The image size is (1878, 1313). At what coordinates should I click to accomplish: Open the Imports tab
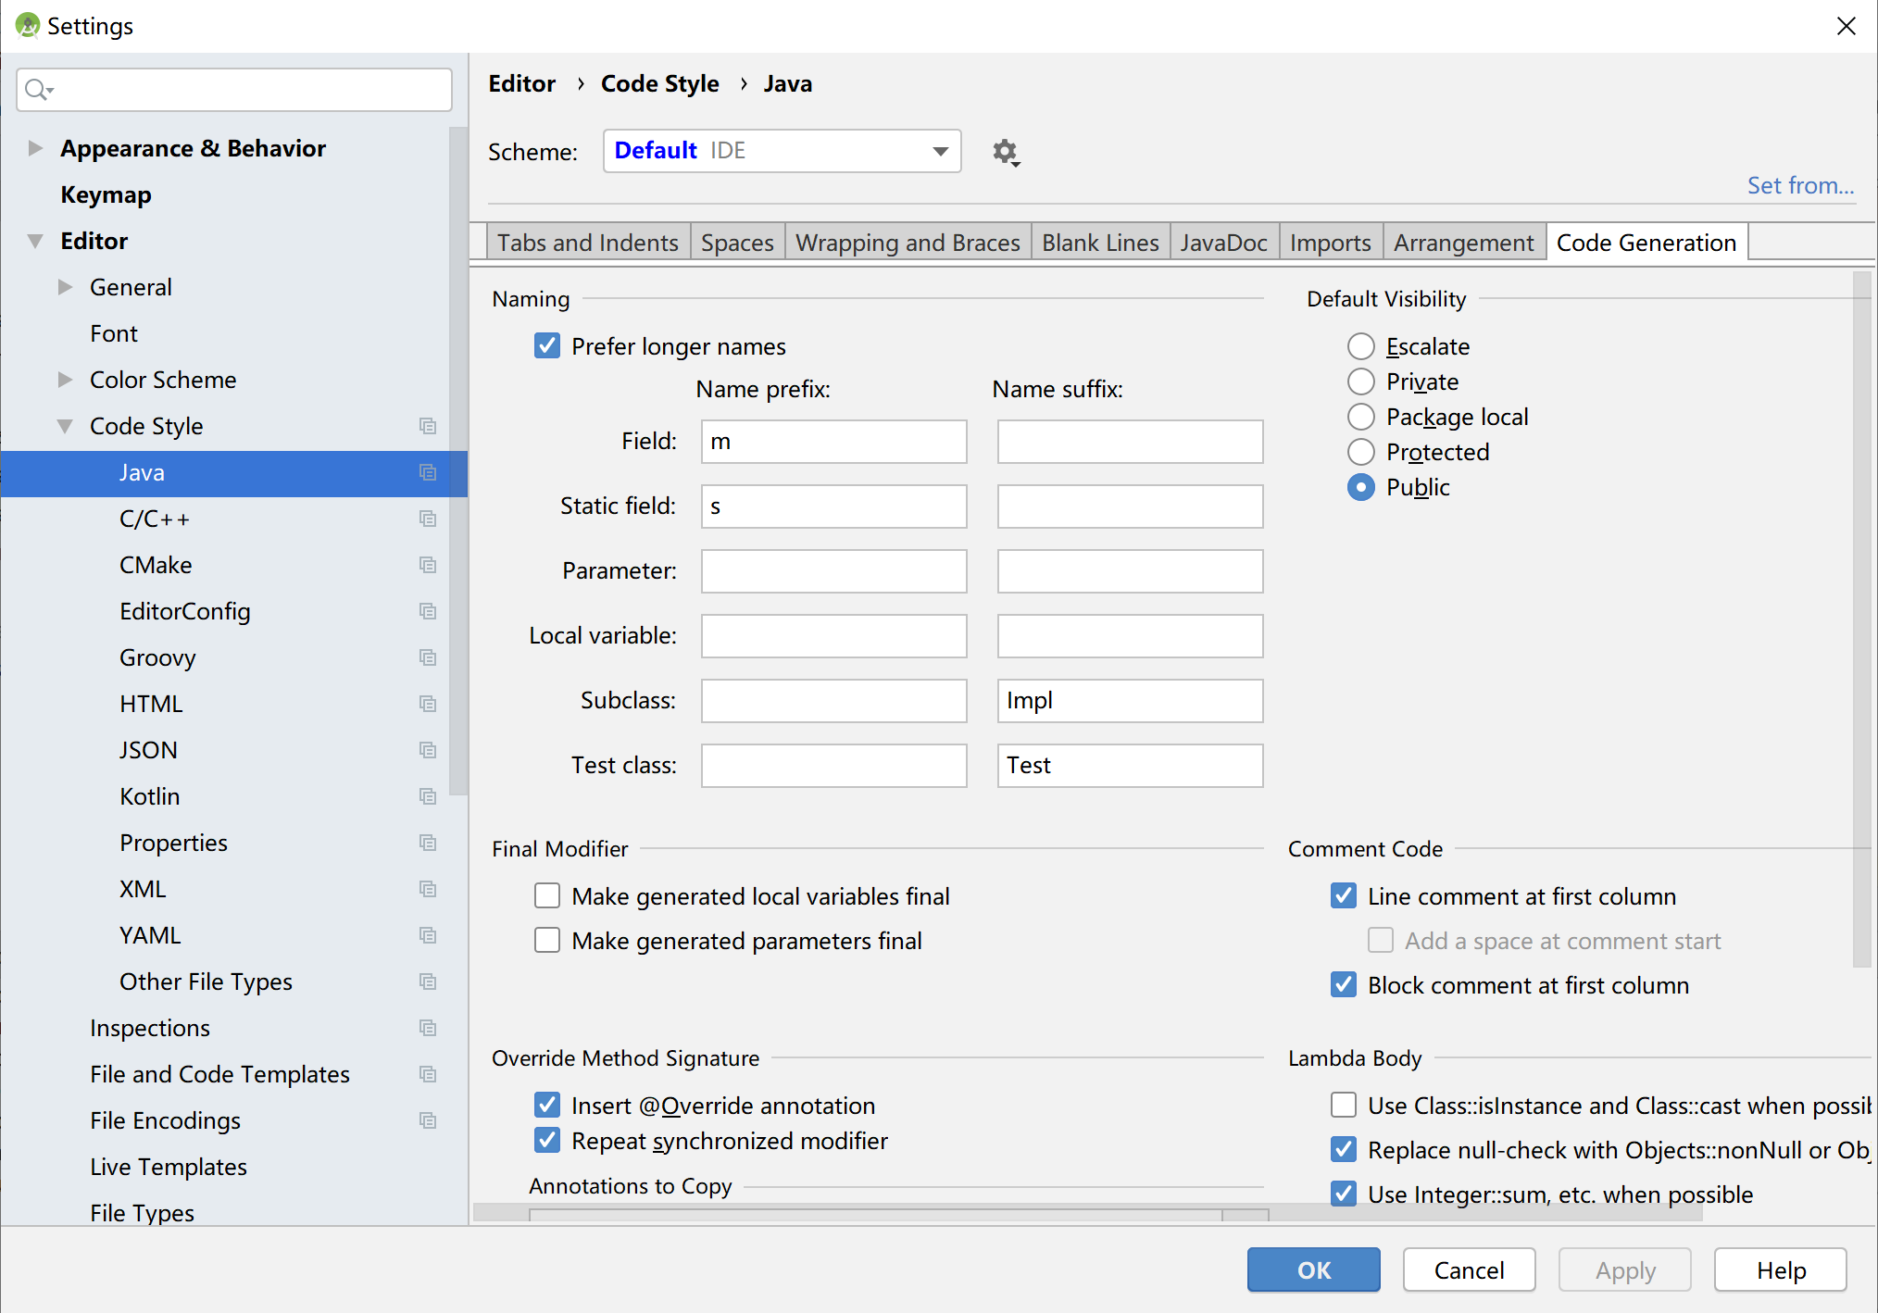coord(1330,243)
